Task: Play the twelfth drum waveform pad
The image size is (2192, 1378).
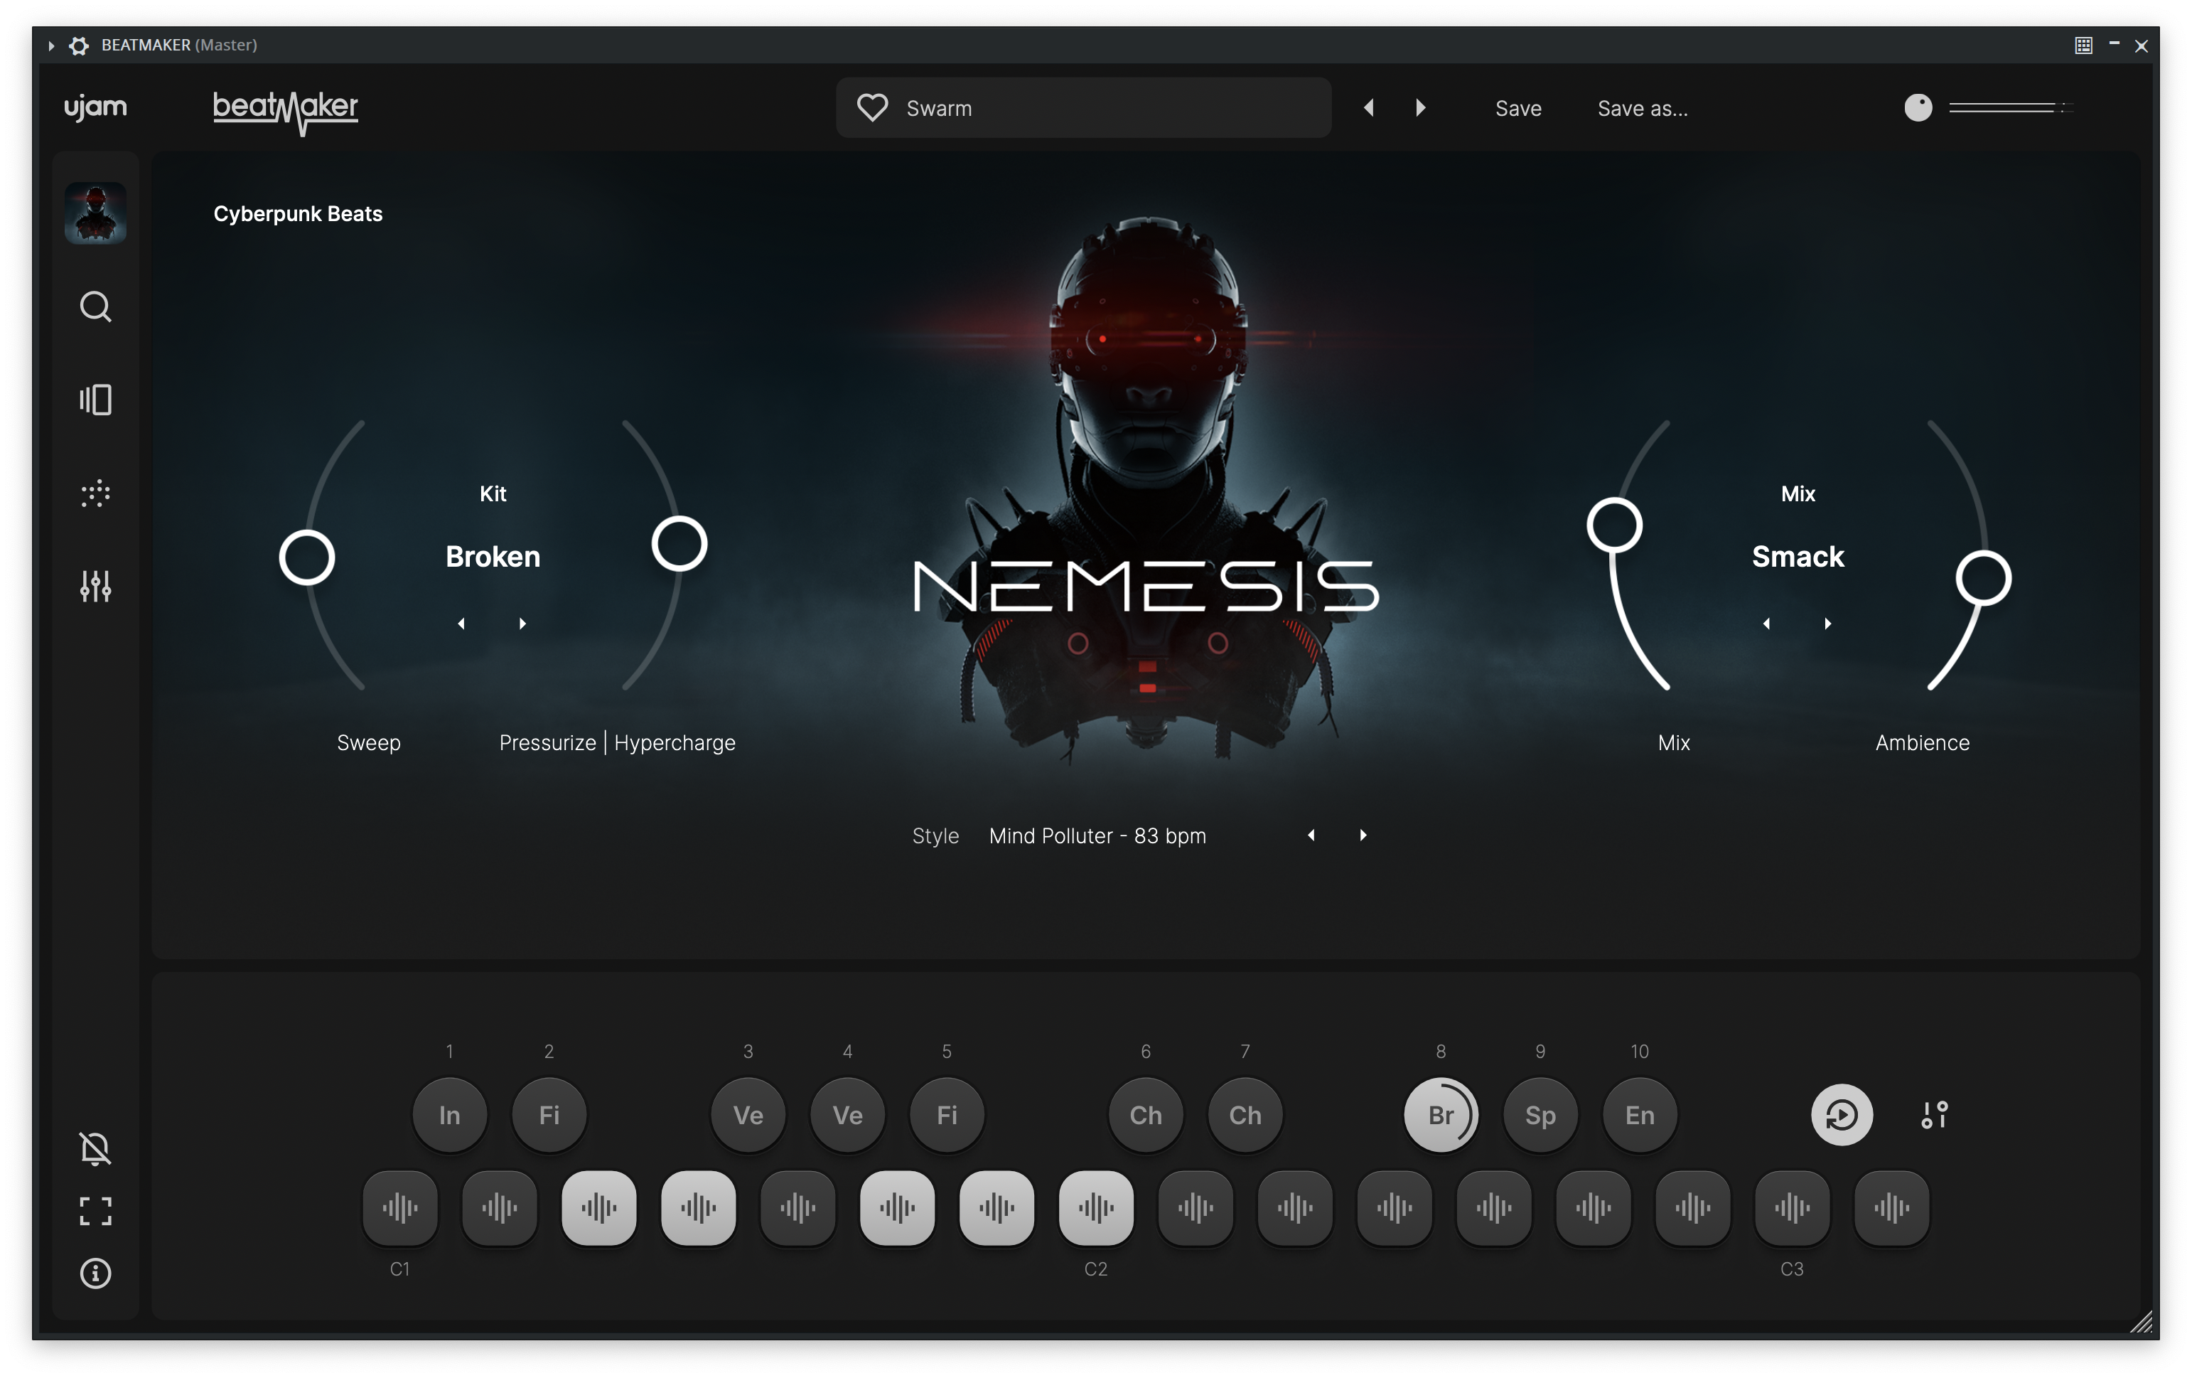Action: [x=1494, y=1209]
